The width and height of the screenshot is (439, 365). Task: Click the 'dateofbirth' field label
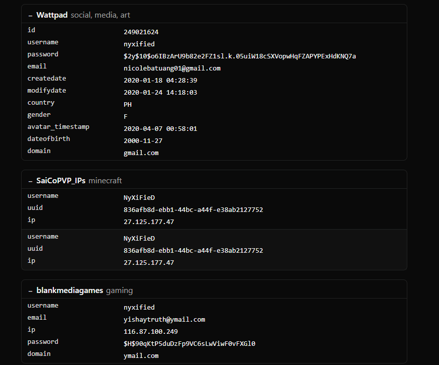(49, 139)
